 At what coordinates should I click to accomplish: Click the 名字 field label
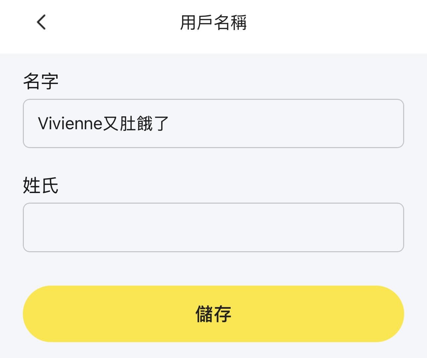coord(41,81)
